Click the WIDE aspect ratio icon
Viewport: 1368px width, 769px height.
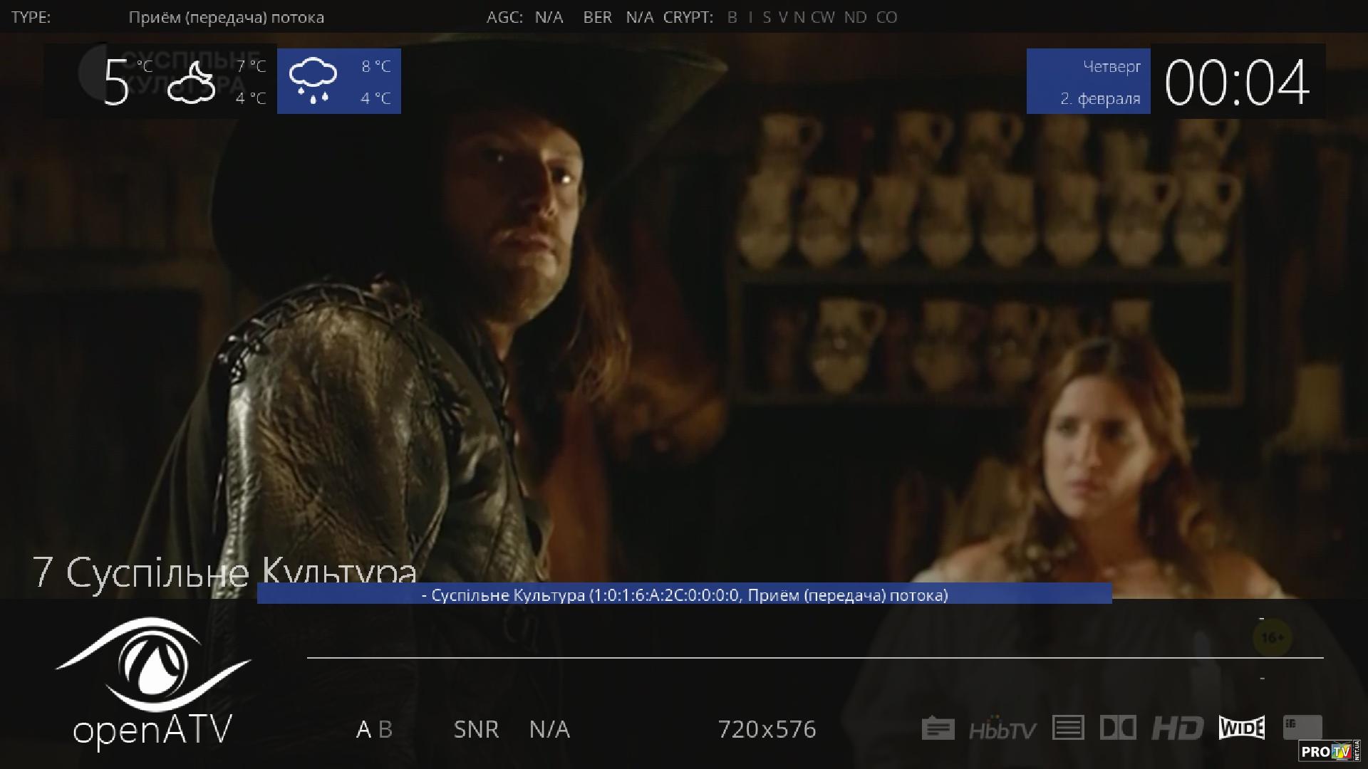click(1241, 728)
